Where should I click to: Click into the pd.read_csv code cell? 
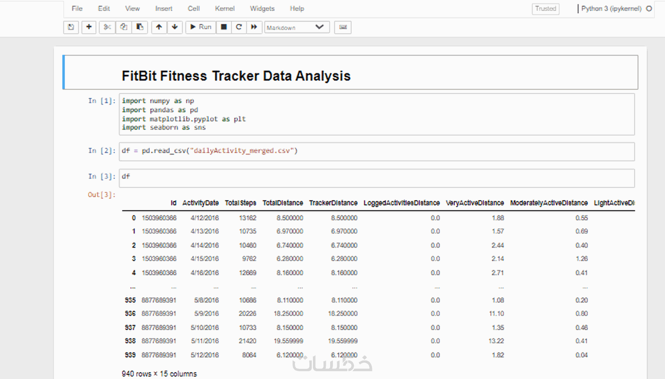point(377,151)
